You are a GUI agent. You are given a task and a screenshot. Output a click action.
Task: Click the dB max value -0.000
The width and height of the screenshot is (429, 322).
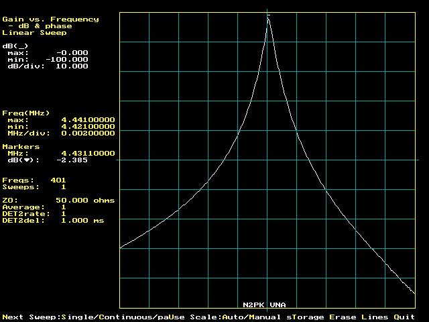pos(72,53)
